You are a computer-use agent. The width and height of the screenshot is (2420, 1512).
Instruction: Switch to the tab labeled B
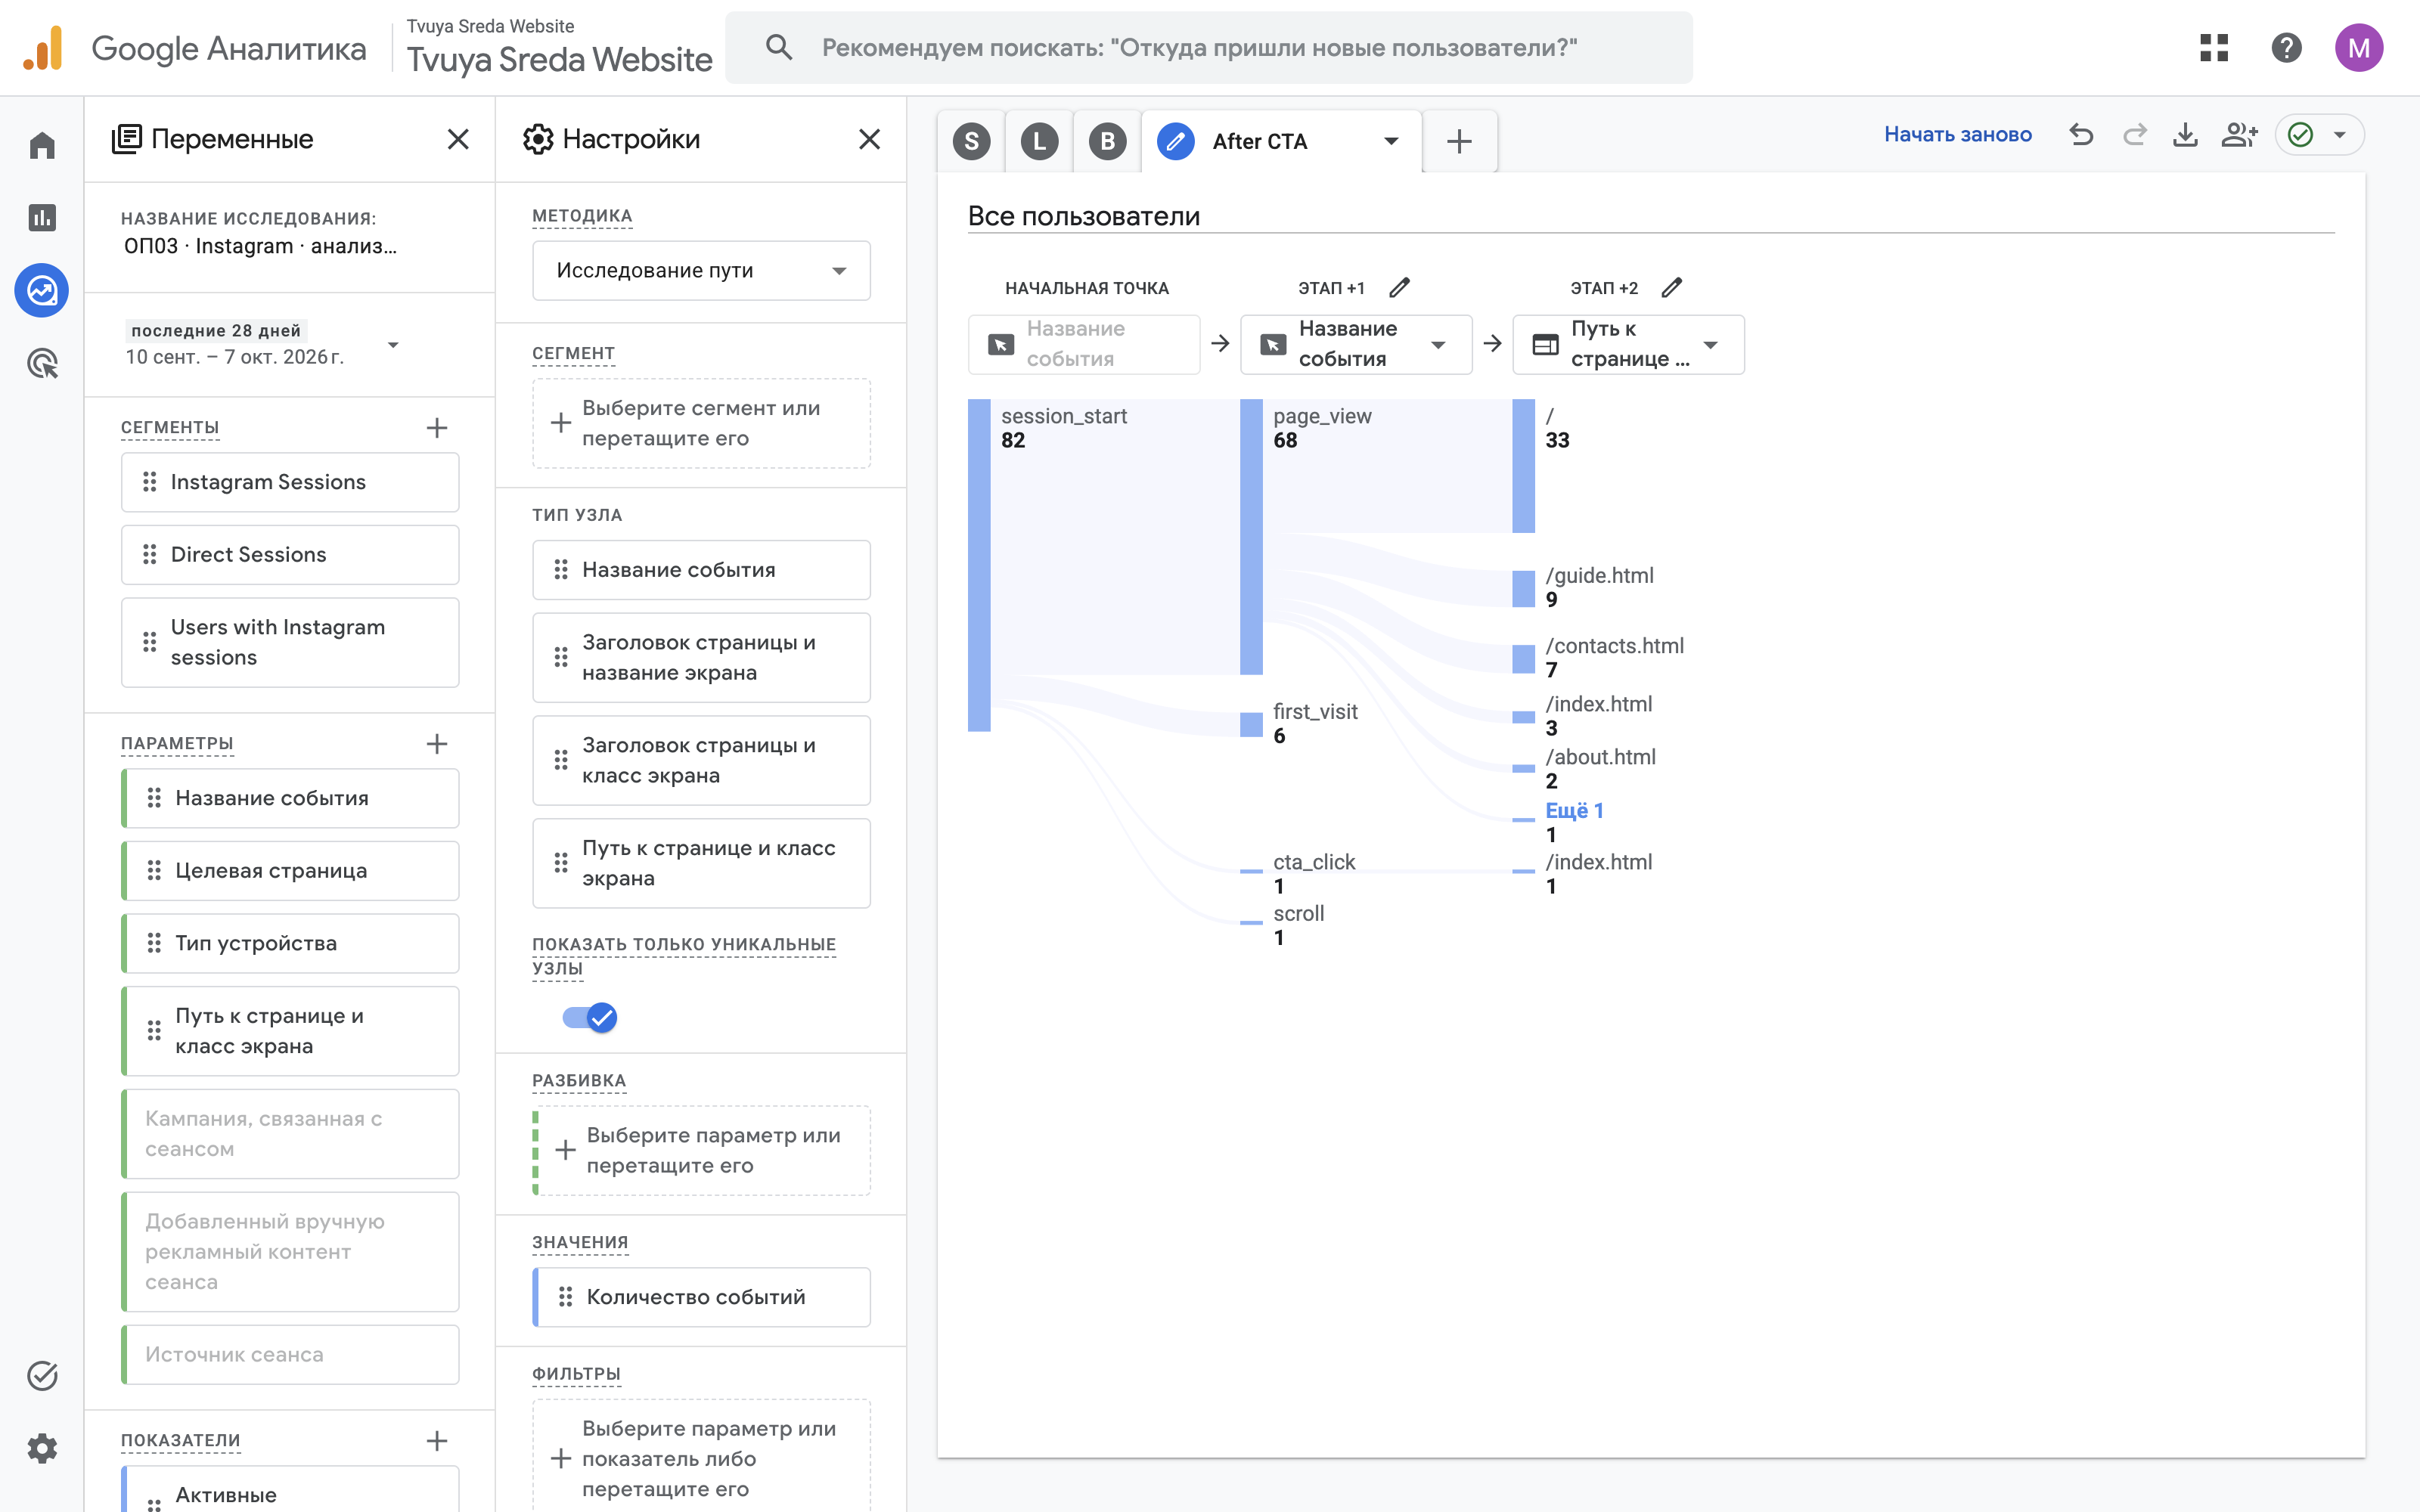point(1107,141)
